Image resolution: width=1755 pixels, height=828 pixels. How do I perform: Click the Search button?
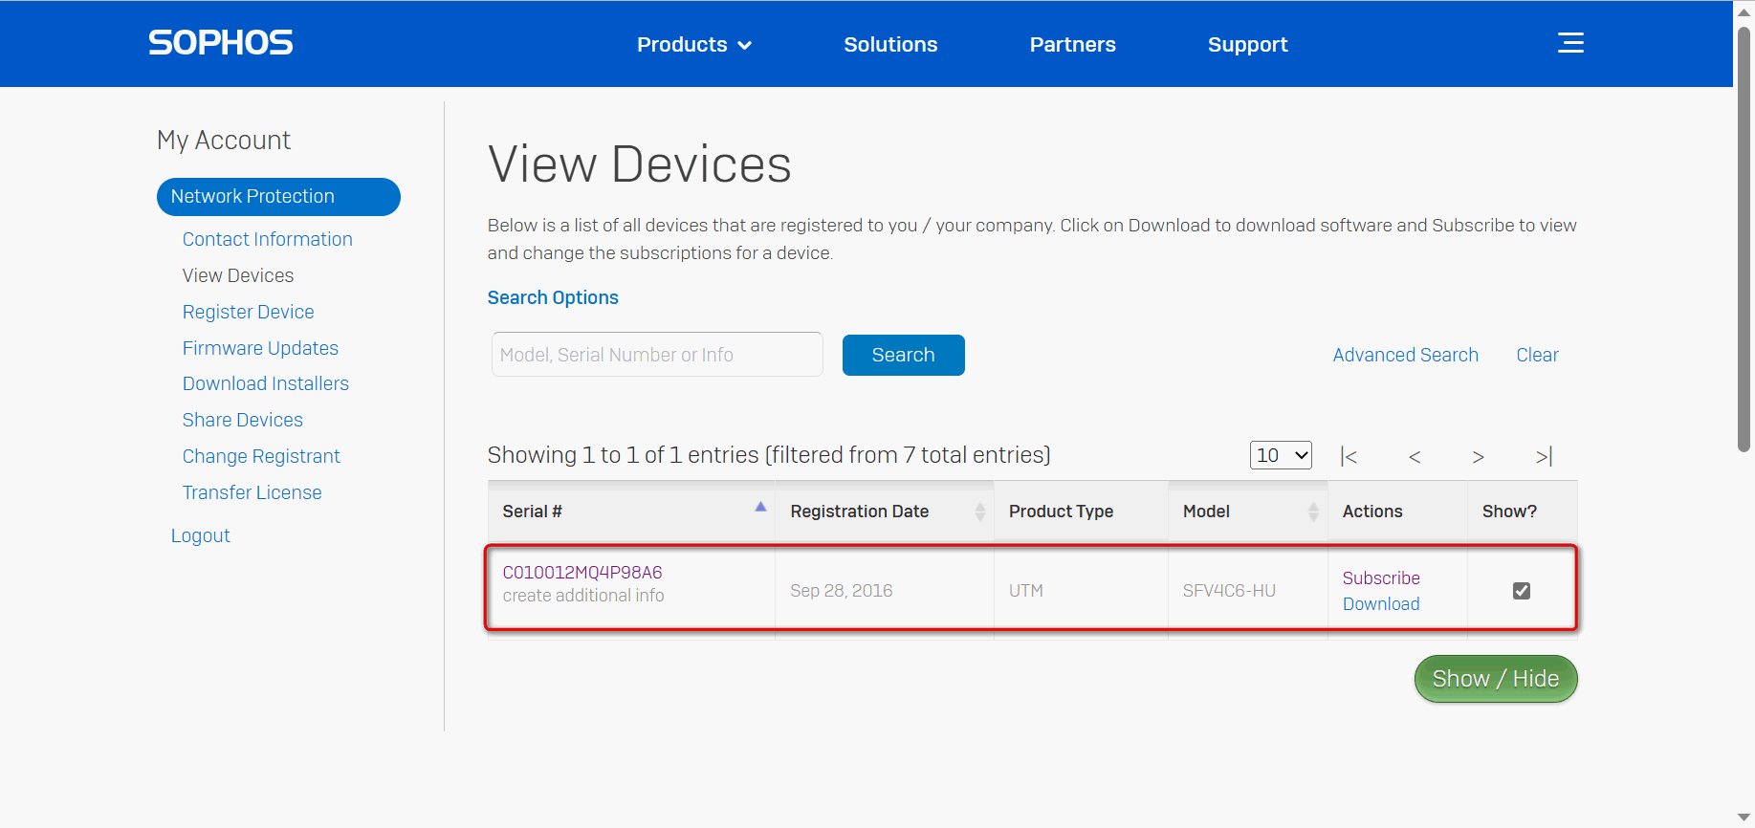pos(903,355)
